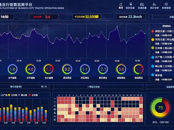Screen dimensions: 174x130
Task: Open 江广路（江东路 congested road entry
Action: click(164, 57)
